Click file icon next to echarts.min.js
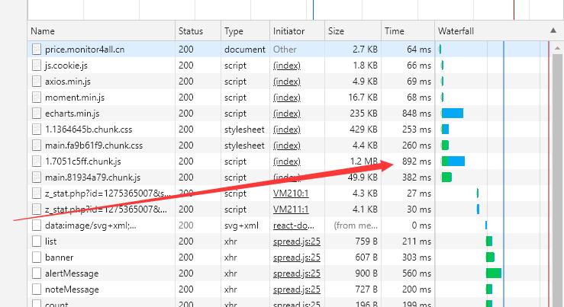 pos(37,114)
